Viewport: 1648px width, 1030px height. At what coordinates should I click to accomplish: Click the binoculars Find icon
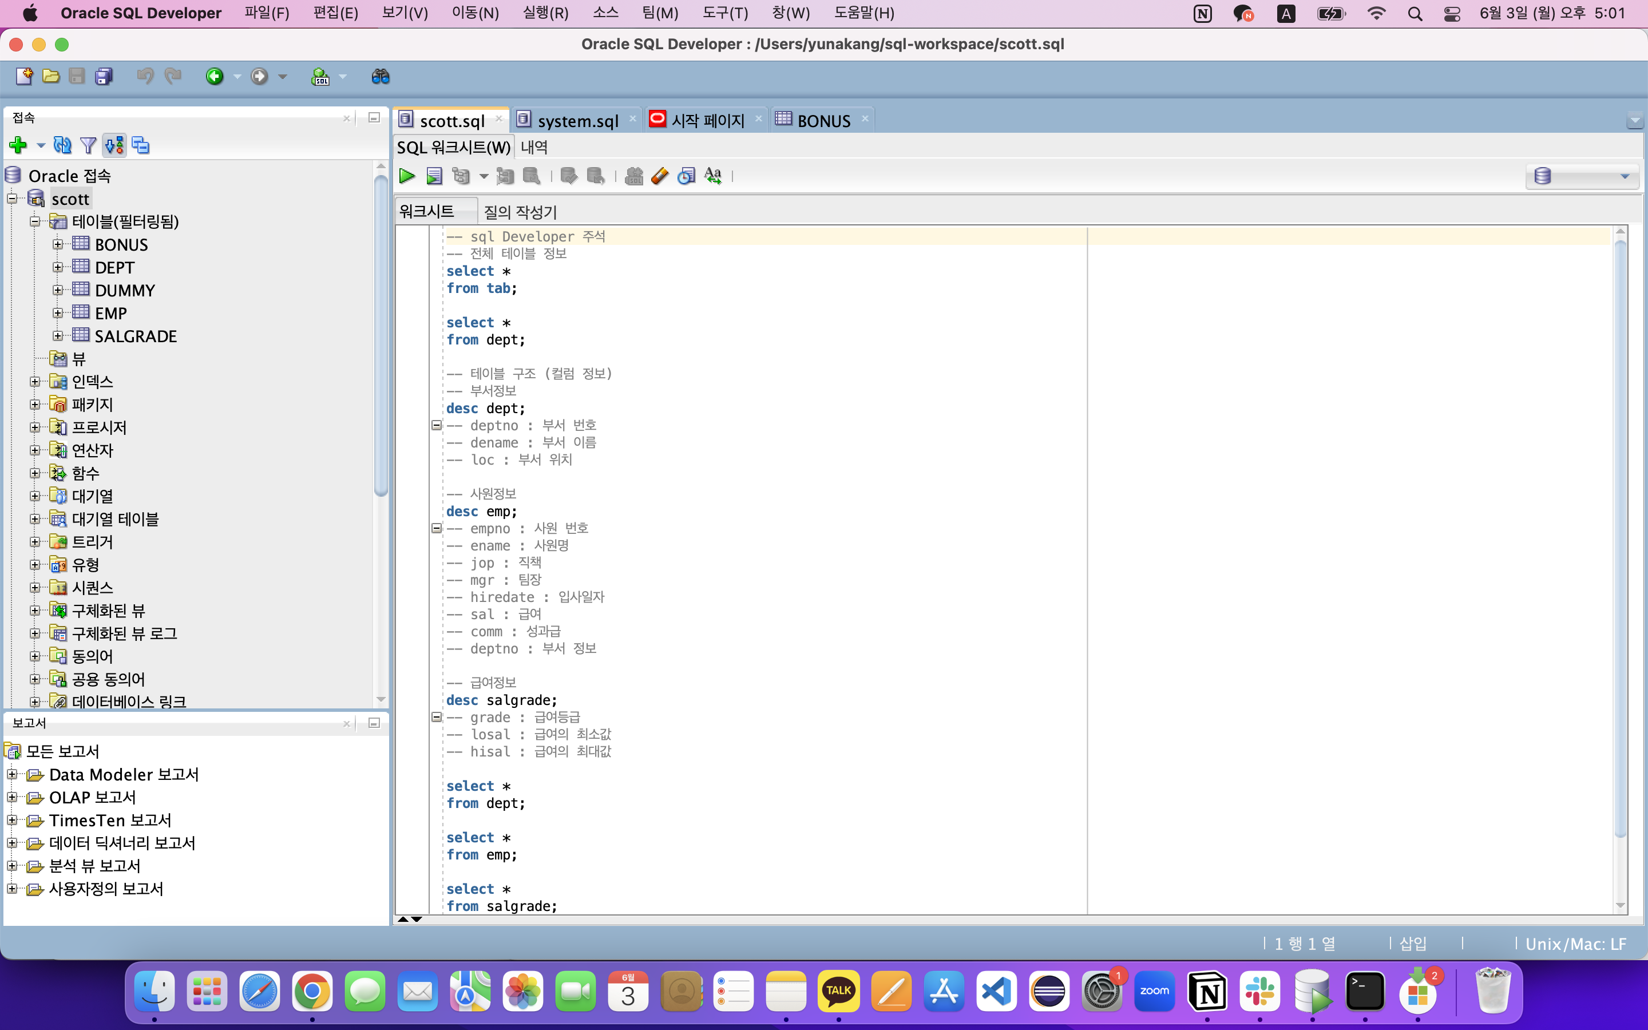[x=380, y=76]
